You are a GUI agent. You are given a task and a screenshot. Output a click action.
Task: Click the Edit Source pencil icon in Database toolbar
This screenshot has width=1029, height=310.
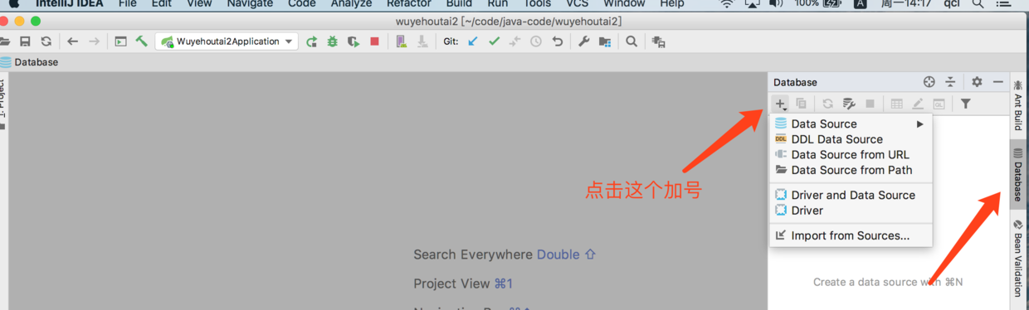coord(918,104)
